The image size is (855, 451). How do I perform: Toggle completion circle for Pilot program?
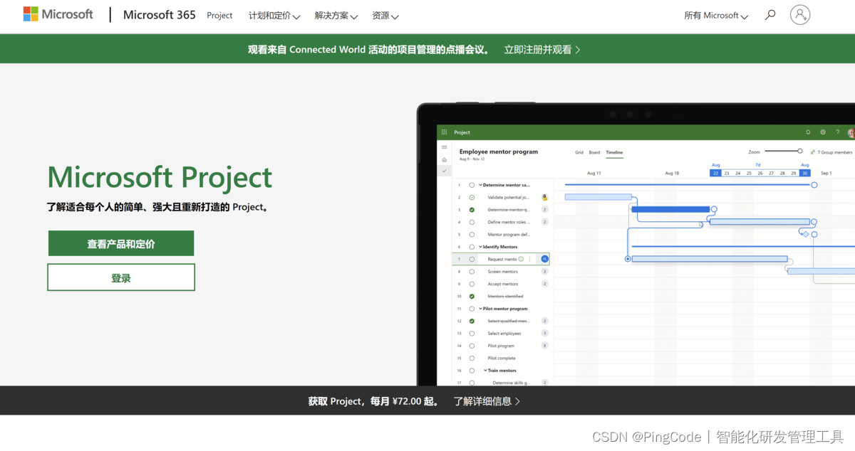point(472,346)
